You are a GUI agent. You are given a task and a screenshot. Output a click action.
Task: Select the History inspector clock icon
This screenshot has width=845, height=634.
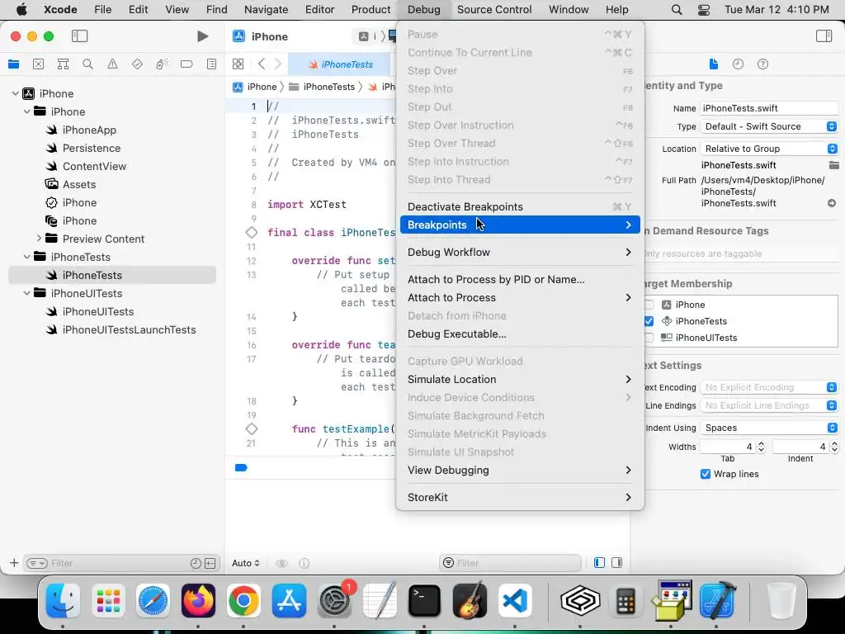(738, 64)
